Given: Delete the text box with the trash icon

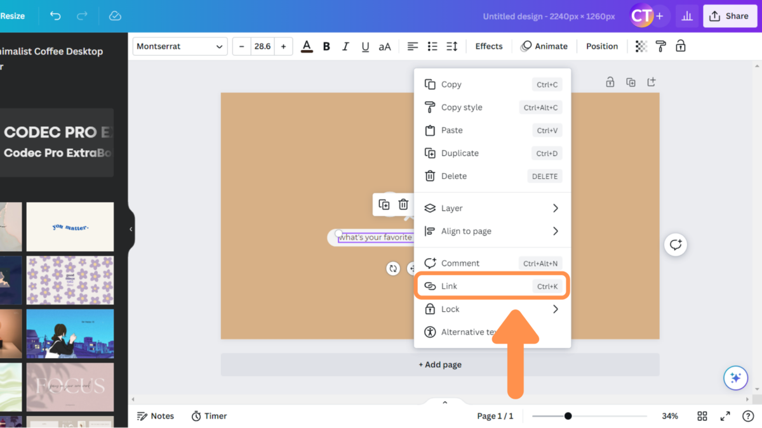Looking at the screenshot, I should pyautogui.click(x=403, y=204).
